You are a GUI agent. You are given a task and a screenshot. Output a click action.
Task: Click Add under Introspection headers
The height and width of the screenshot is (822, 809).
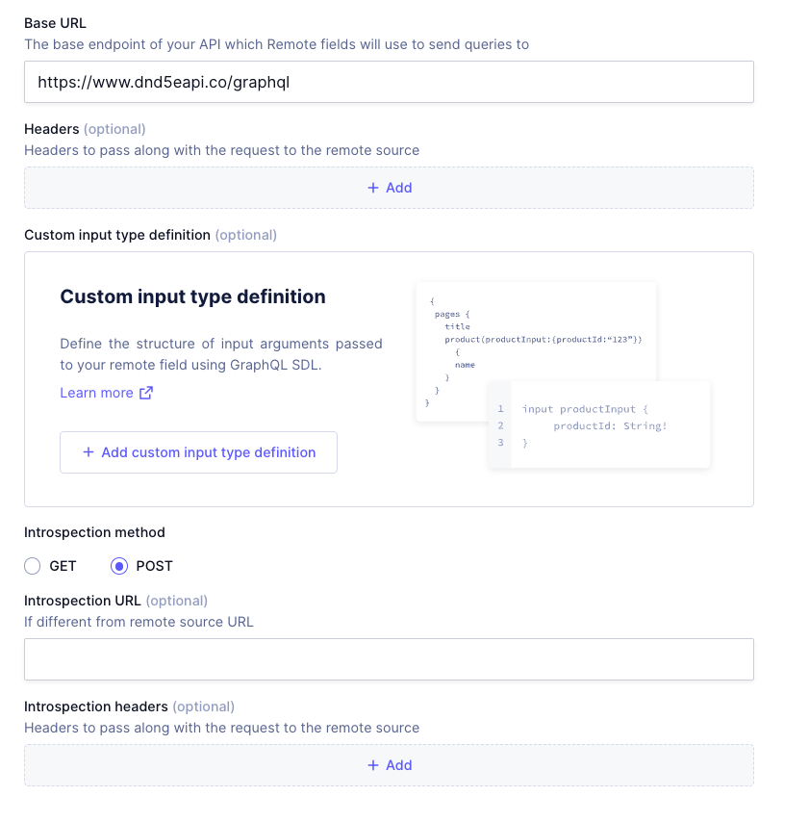point(389,764)
